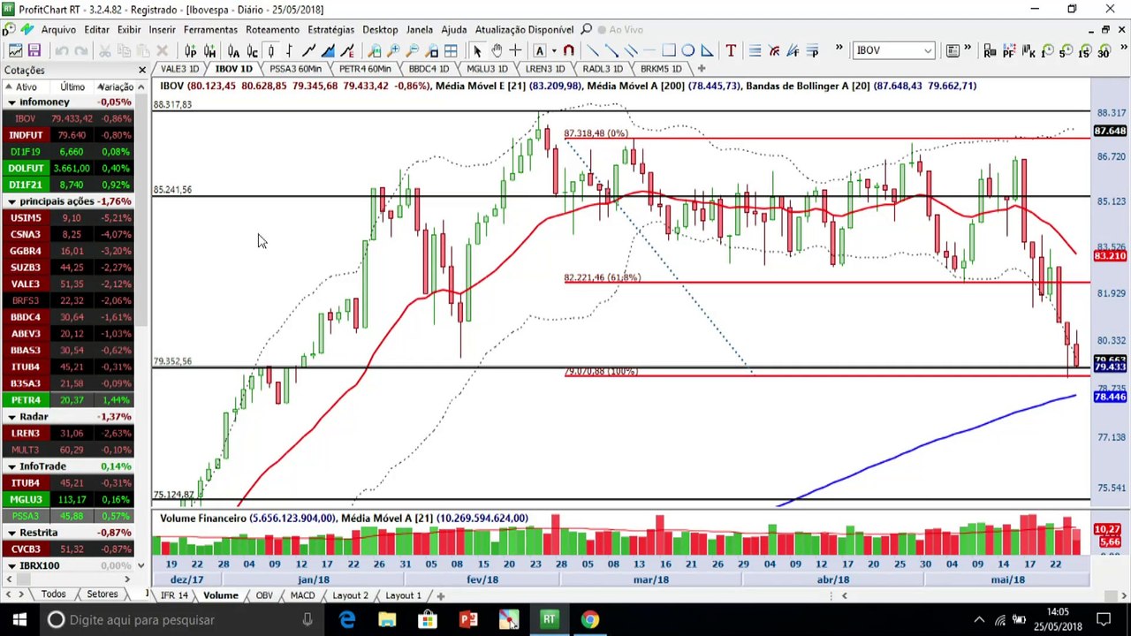1131x636 pixels.
Task: Select the area chart type icon
Action: tap(328, 50)
